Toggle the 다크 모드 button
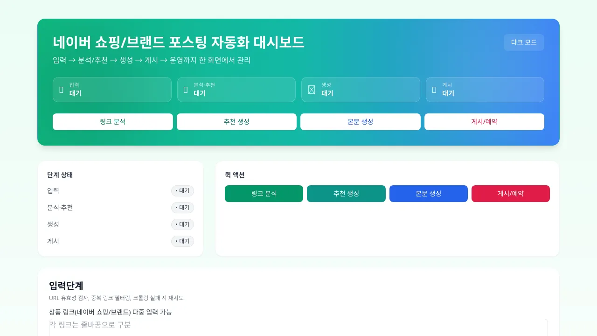 (x=524, y=42)
